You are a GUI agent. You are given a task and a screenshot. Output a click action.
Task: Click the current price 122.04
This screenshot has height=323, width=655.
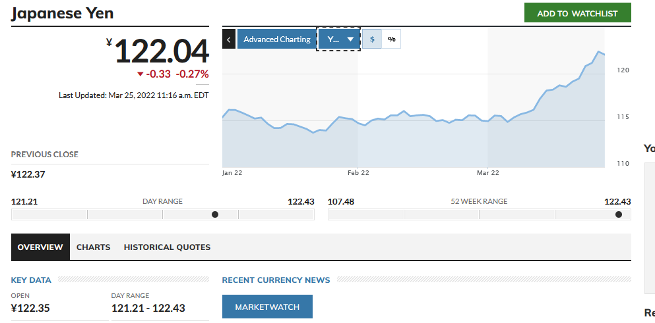pos(161,52)
